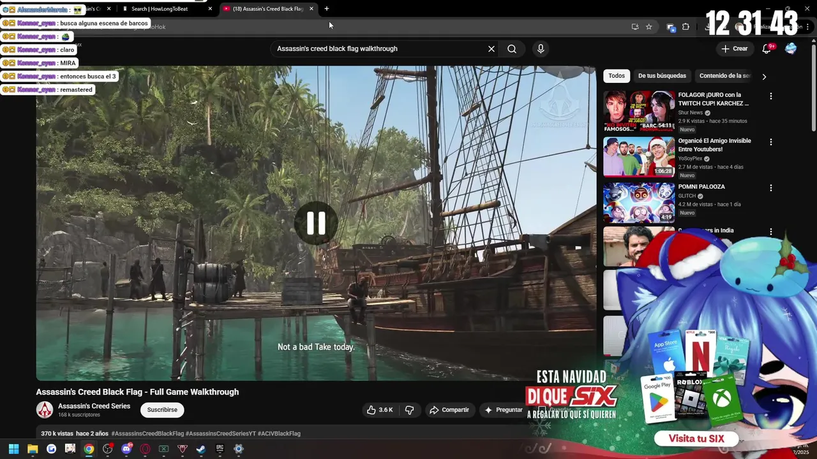Screen dimensions: 817x459
Task: Show more filter chips with the right chevron
Action: [x=764, y=76]
